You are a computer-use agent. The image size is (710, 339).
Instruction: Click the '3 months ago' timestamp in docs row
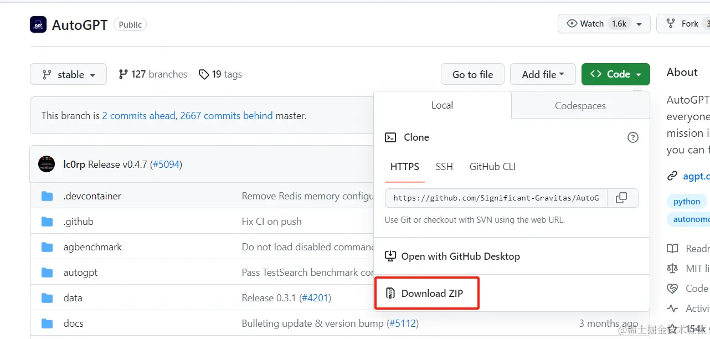608,323
